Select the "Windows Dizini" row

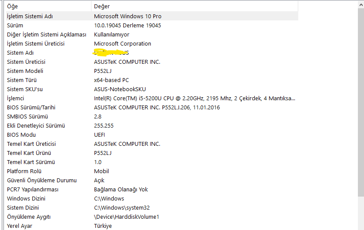(26, 198)
